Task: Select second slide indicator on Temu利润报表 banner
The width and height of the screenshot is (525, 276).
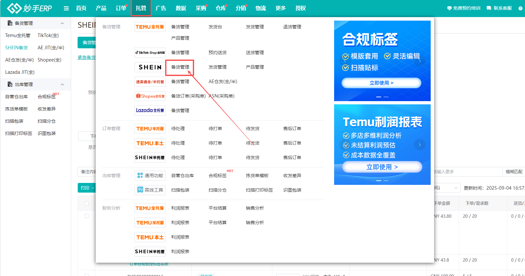Action: tap(386, 180)
